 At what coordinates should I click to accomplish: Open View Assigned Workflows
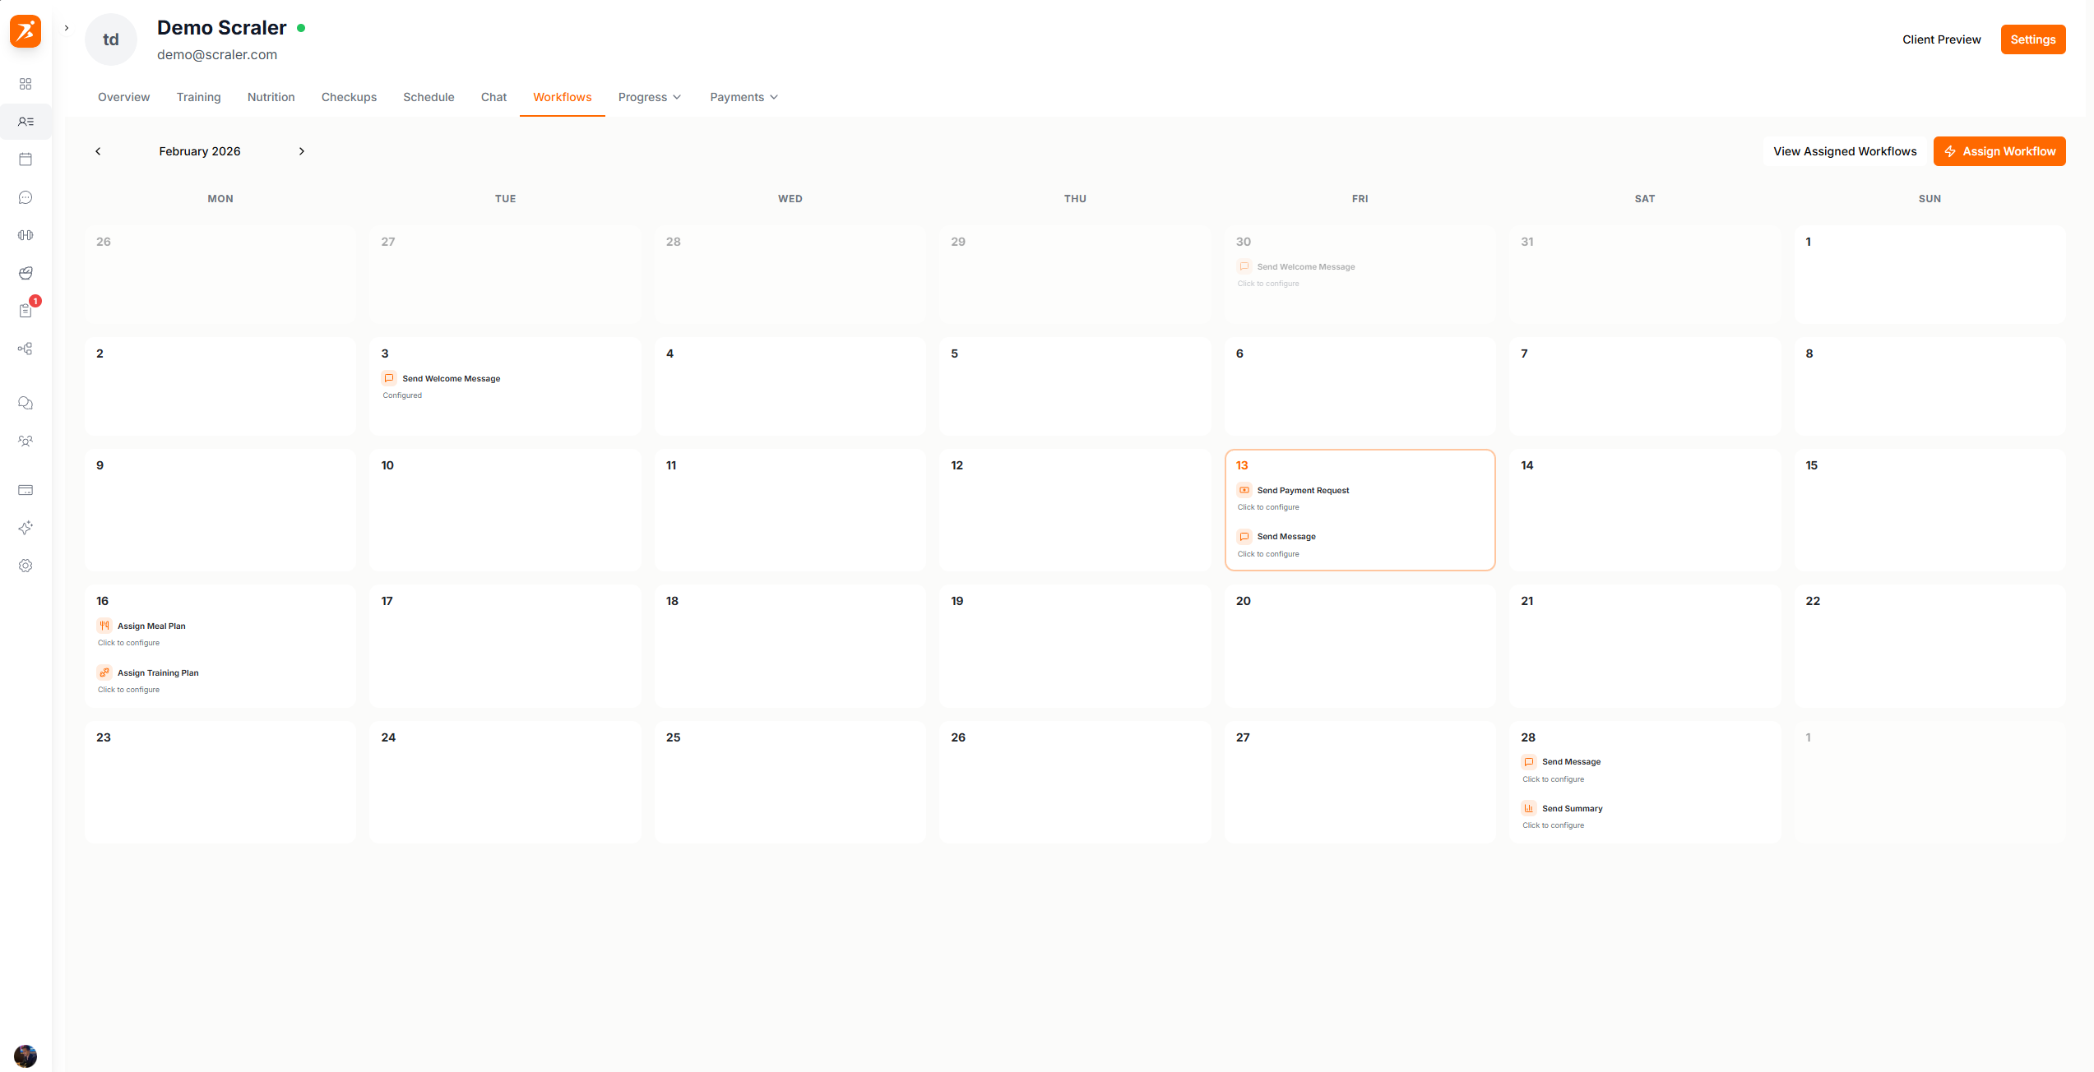[x=1845, y=151]
